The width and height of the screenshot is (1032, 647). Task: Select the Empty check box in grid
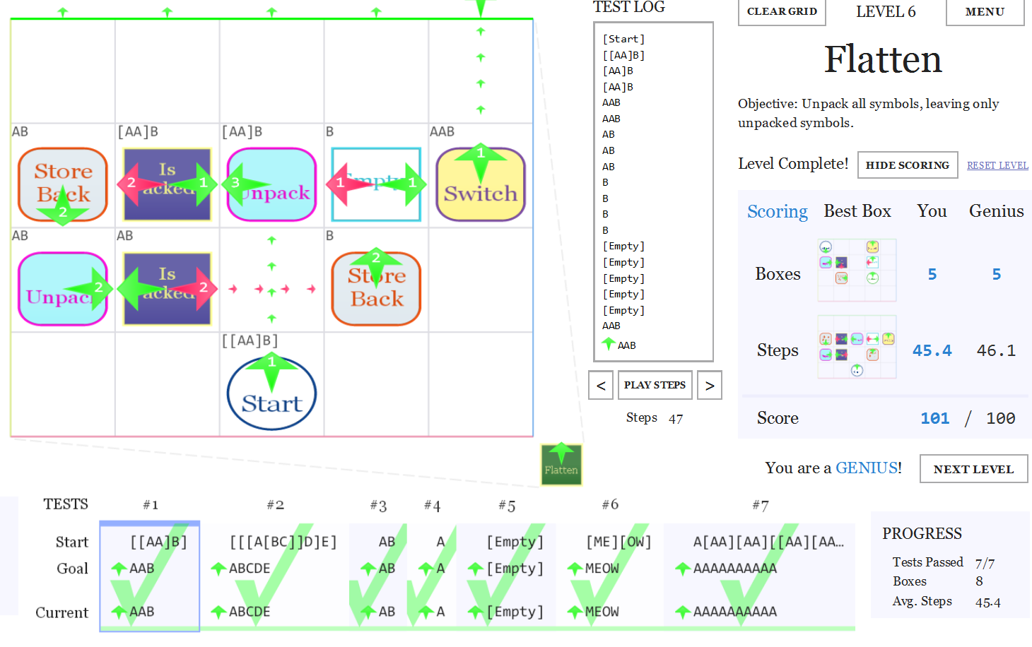coord(376,184)
